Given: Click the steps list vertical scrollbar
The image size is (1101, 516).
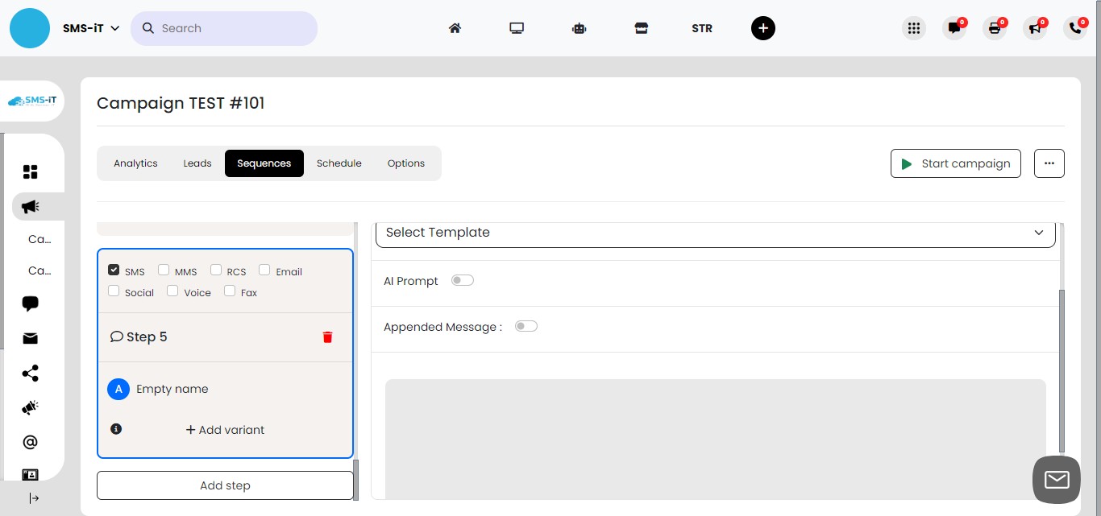Looking at the screenshot, I should pos(356,479).
